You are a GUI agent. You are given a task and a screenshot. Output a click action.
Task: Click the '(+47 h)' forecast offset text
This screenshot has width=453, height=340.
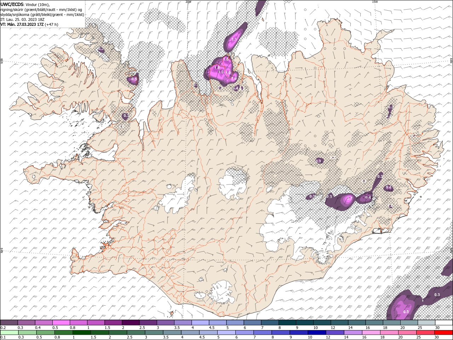52,24
